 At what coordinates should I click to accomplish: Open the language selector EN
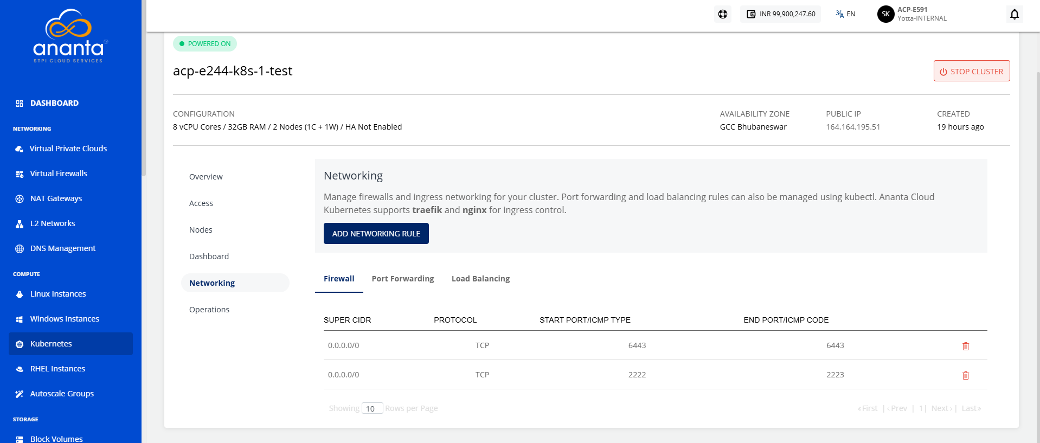pyautogui.click(x=845, y=14)
